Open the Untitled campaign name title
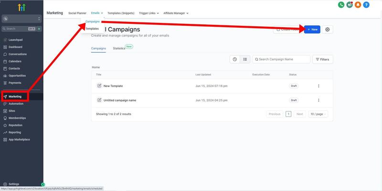 120,100
